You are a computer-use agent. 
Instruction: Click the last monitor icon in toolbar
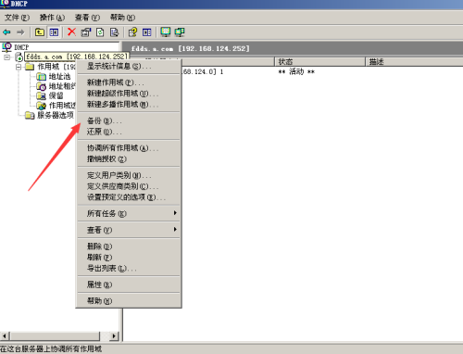point(180,32)
